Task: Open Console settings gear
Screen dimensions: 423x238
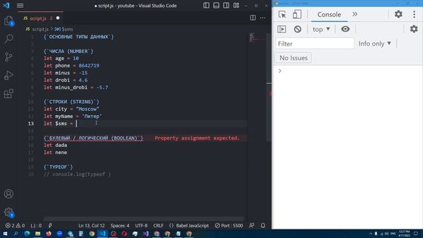Action: point(414,29)
